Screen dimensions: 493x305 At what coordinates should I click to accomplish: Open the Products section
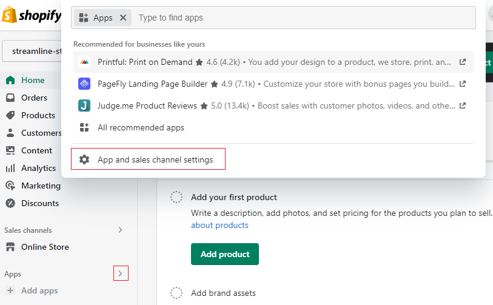coord(38,115)
